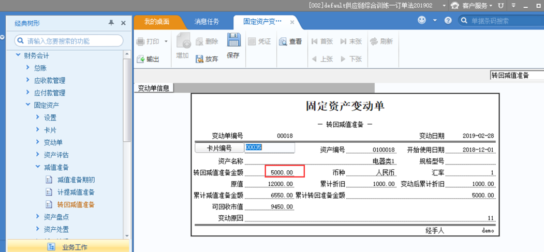This screenshot has width=544, height=252.
Task: Switch to 消息任务 tab
Action: pos(207,22)
